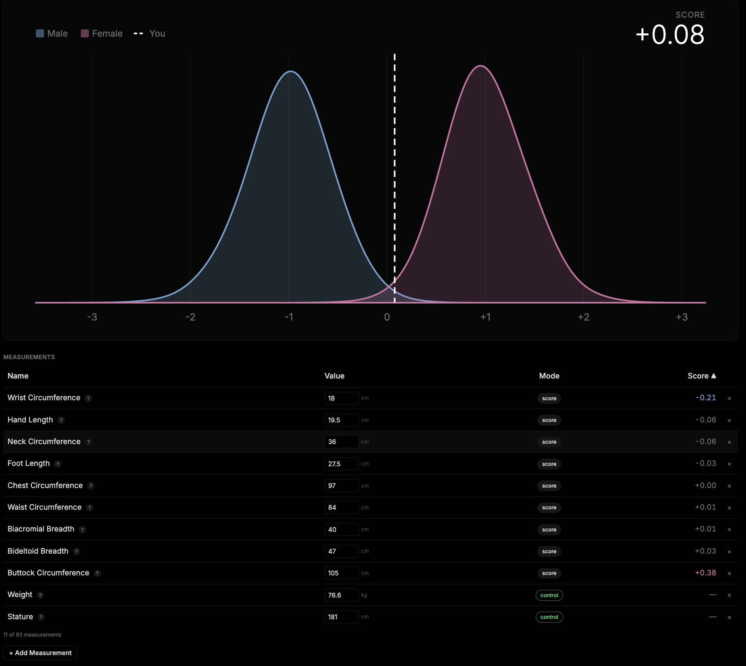
Task: Open help icon for Bideltoid Breadth
Action: tap(77, 552)
